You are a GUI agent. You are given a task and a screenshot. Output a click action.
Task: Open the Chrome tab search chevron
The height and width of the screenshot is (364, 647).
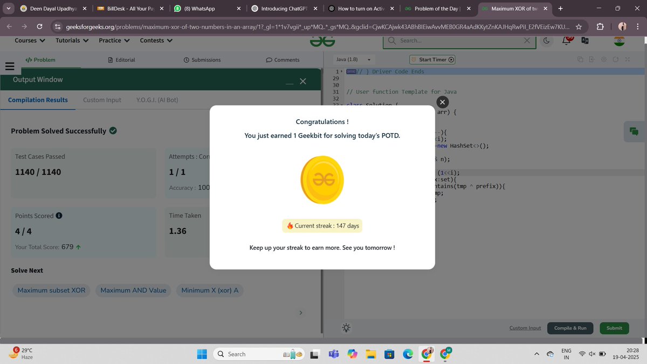(8, 9)
